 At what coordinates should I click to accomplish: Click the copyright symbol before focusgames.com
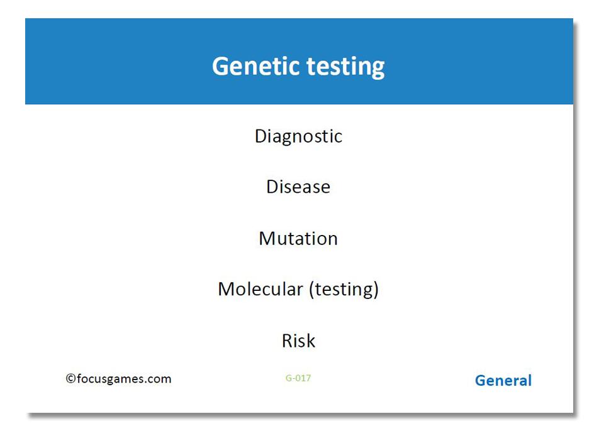click(x=70, y=379)
